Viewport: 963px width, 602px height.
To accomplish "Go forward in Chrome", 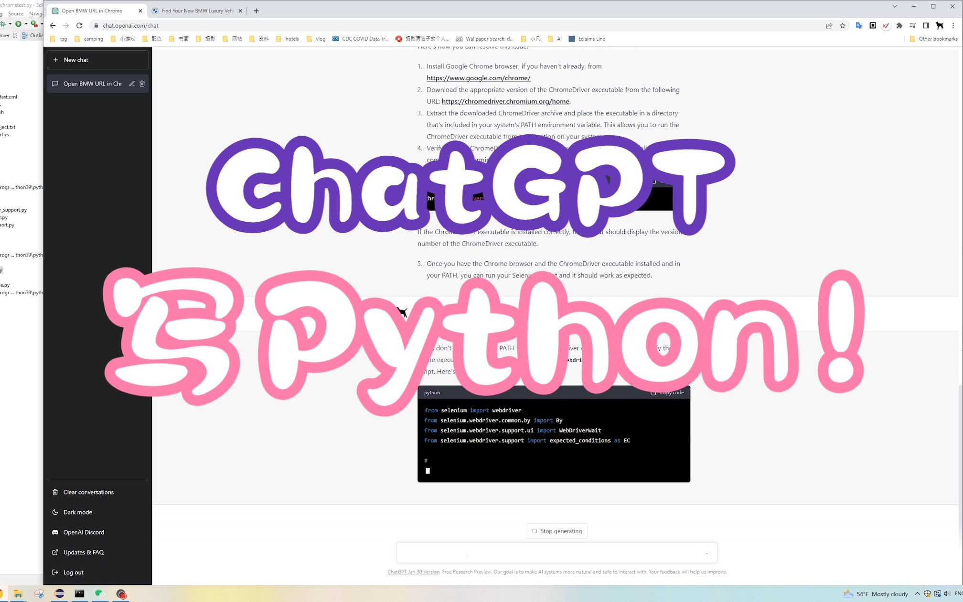I will tap(66, 25).
